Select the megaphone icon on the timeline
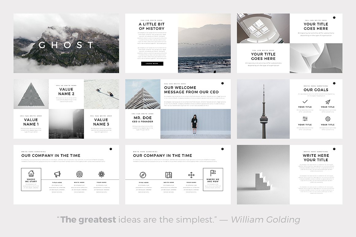Viewport: 356px width, 237px height. point(57,174)
